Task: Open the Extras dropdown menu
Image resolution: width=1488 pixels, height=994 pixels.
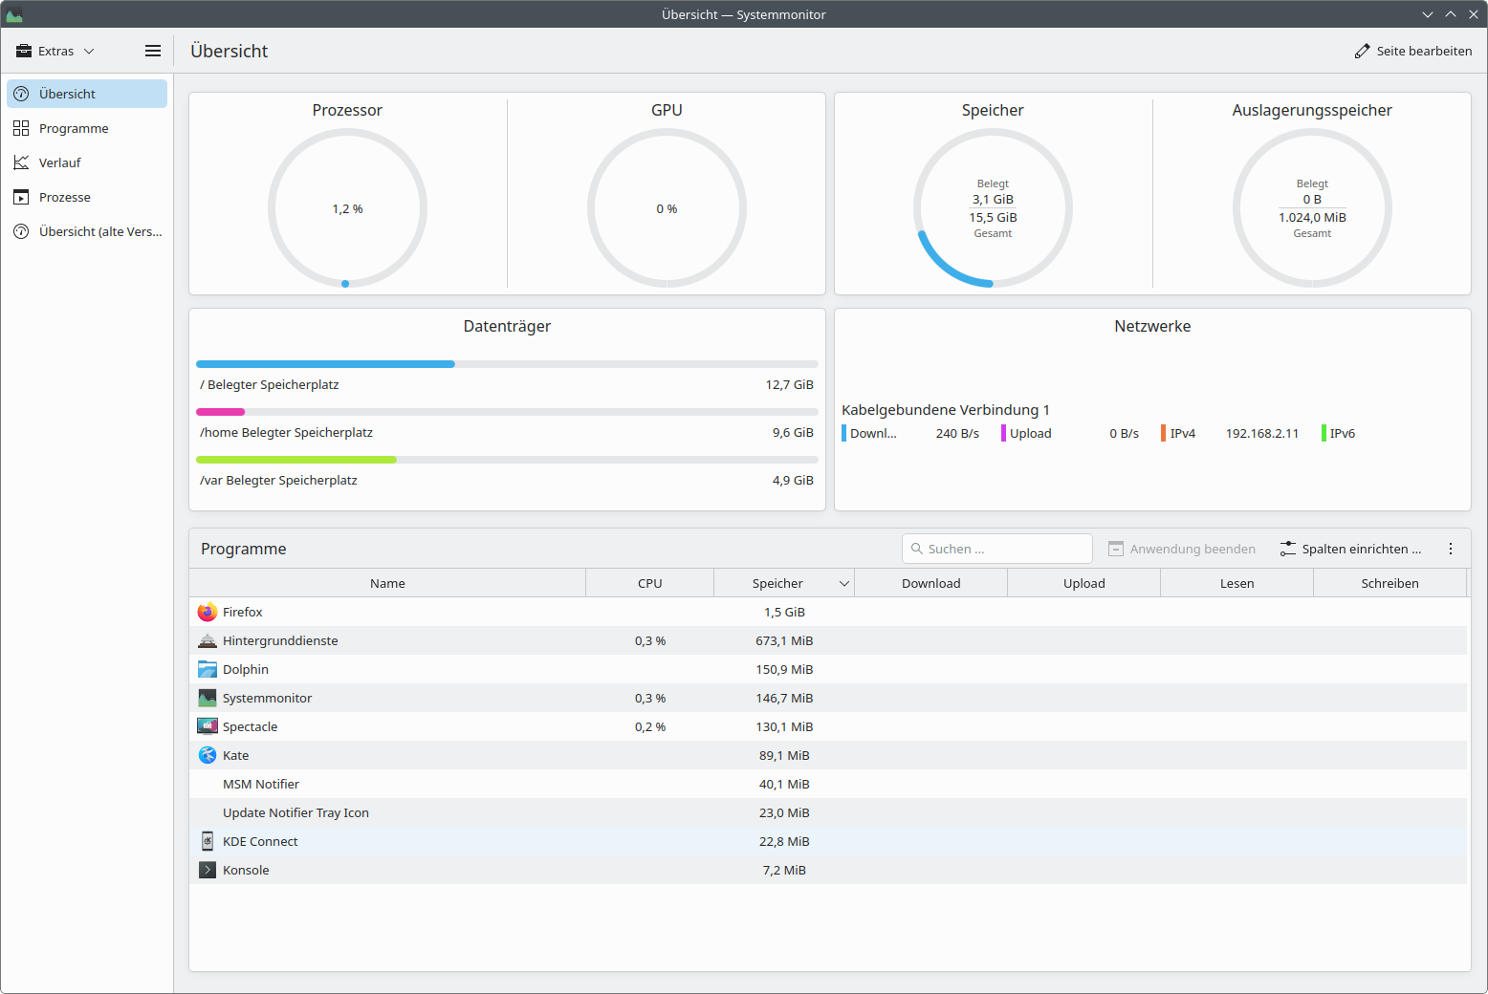Action: pos(55,51)
